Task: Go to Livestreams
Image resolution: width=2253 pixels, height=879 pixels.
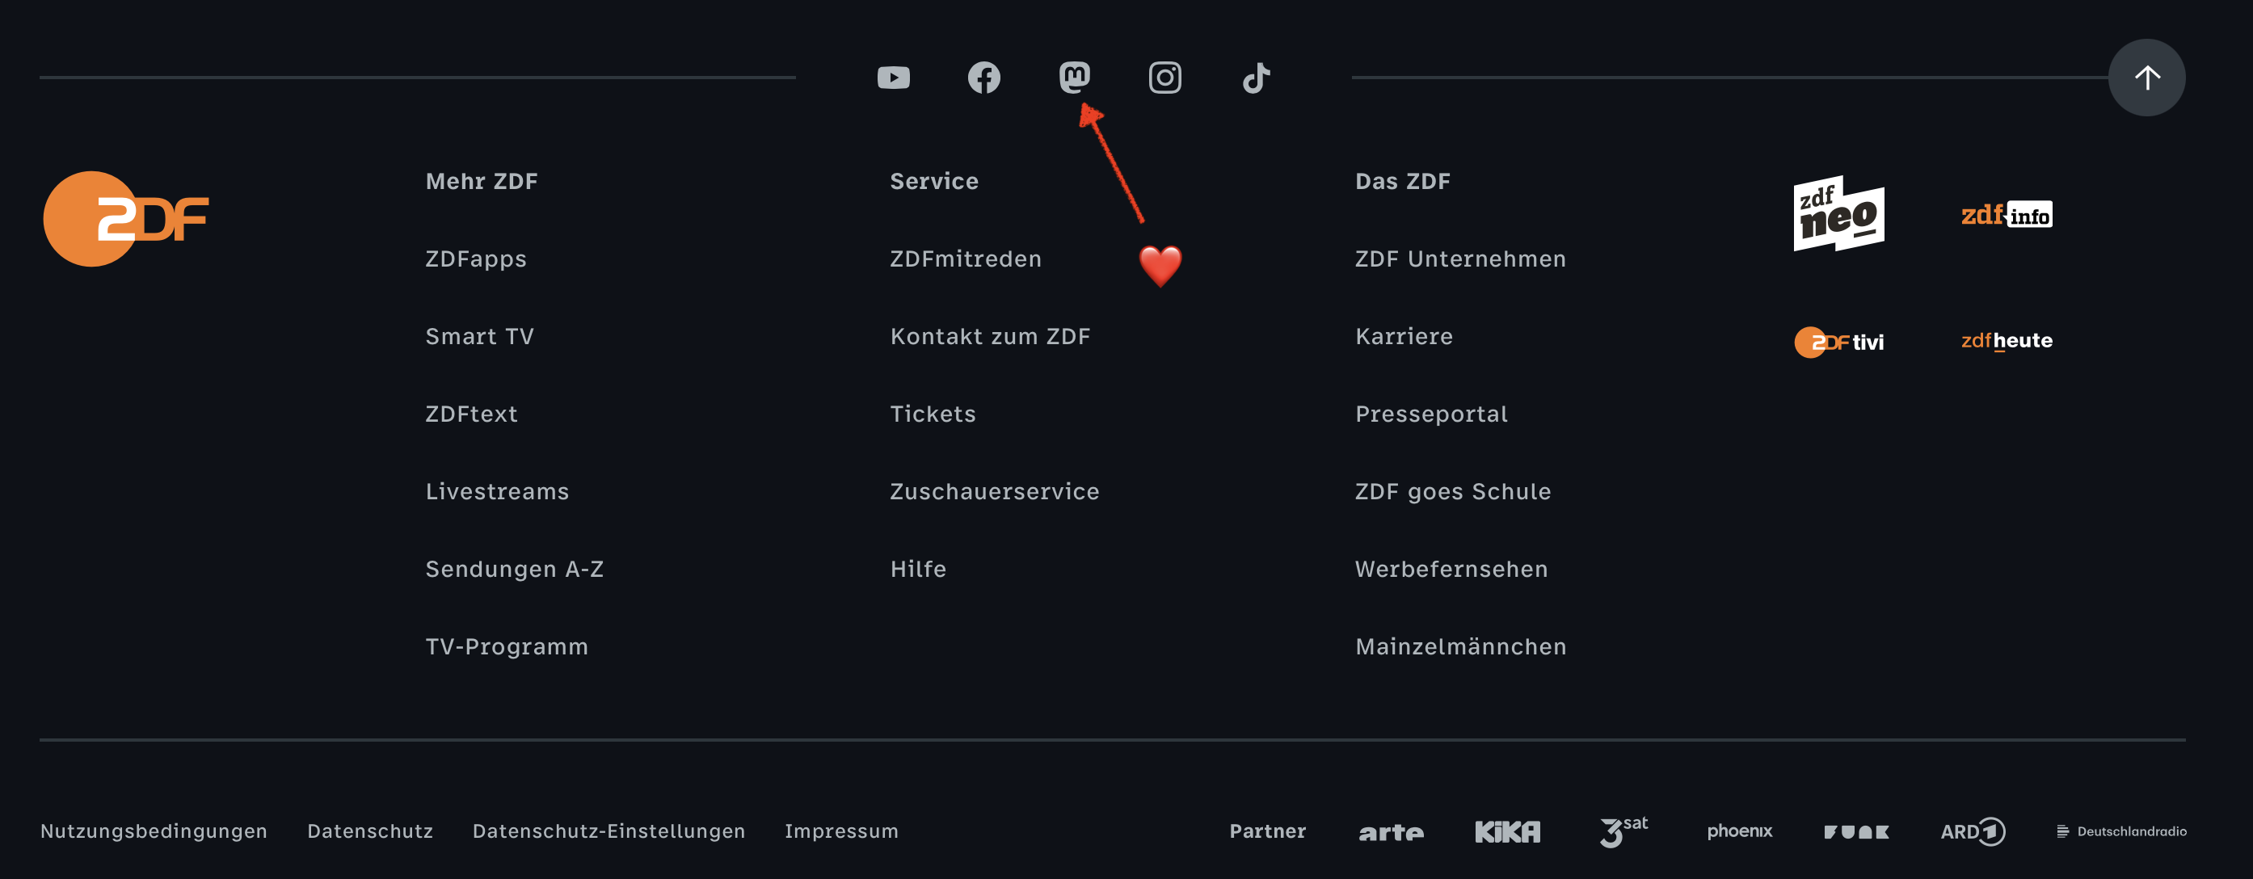Action: click(x=497, y=491)
